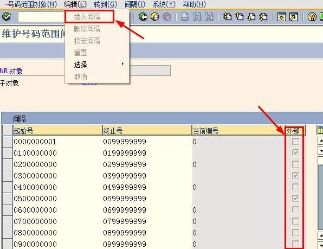Click the First Page navigation icon
Viewport: 323px width, 249px height.
tap(228, 17)
